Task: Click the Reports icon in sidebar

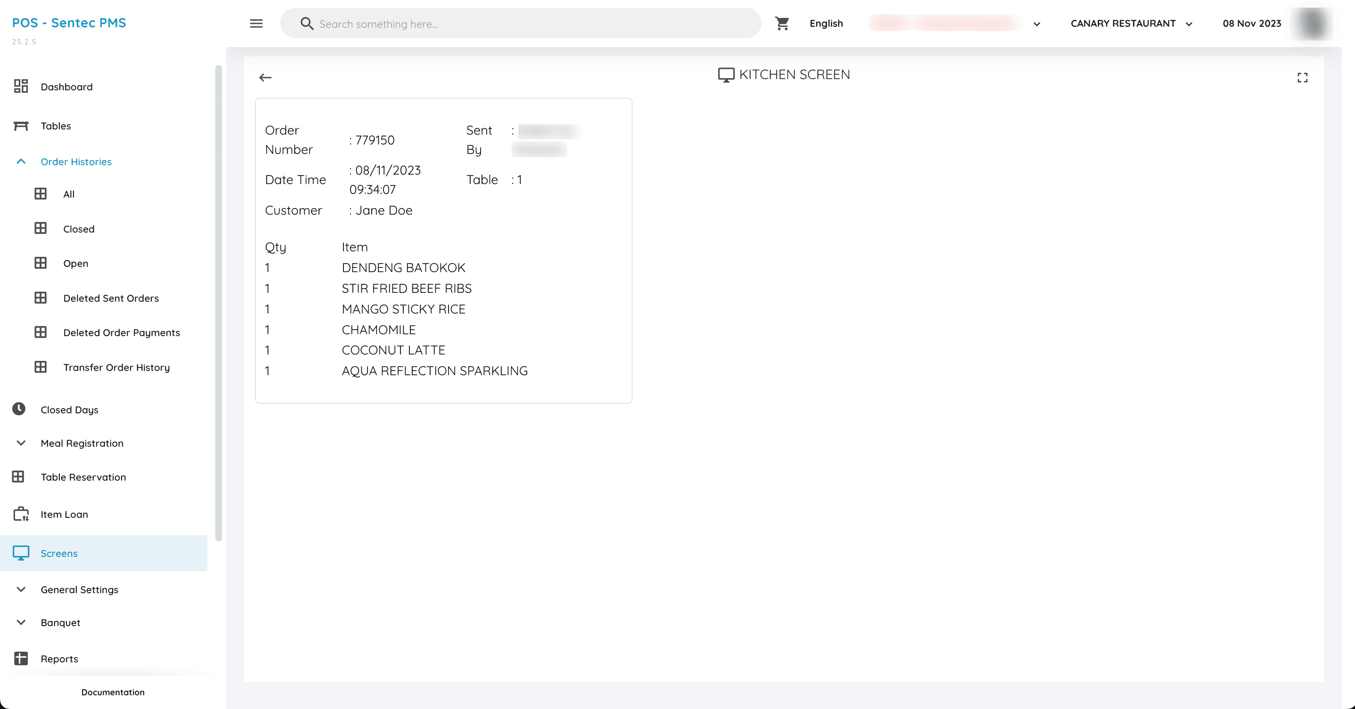Action: click(21, 659)
